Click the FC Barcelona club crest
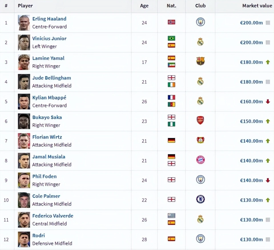 pyautogui.click(x=200, y=61)
